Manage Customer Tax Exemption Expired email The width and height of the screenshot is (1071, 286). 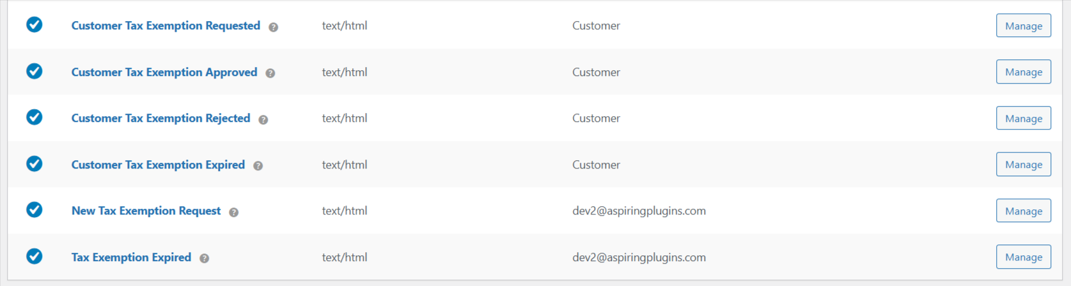click(1023, 165)
